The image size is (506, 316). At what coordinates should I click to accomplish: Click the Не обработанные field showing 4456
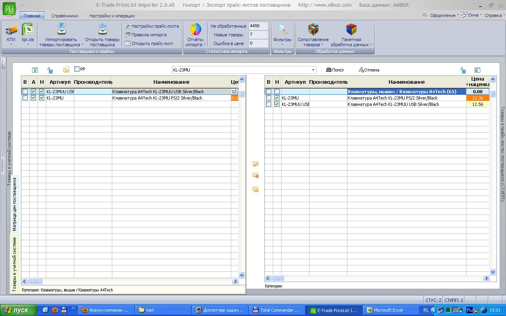259,26
